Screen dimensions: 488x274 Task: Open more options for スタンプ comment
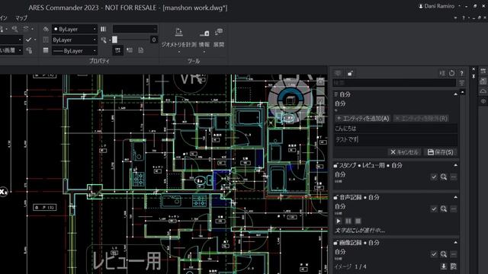pos(454,177)
